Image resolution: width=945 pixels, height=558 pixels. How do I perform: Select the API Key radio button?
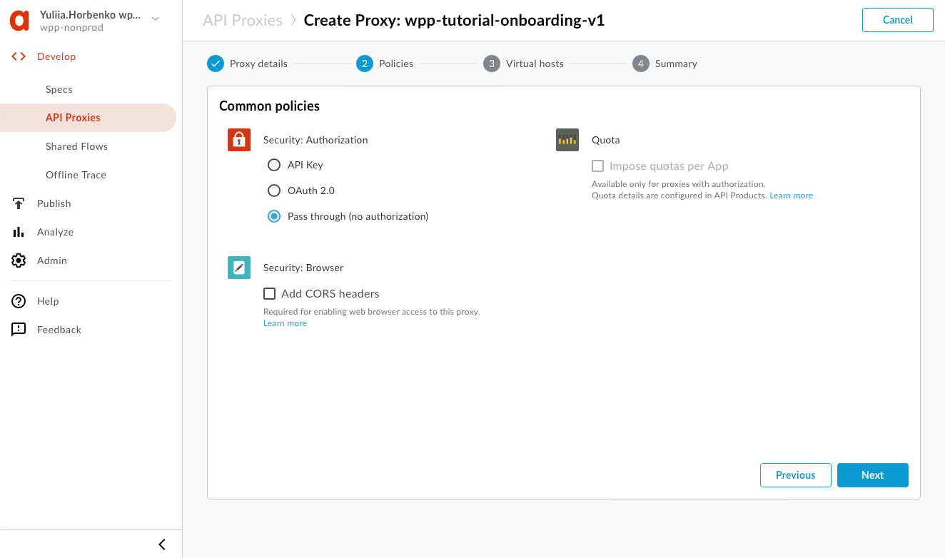(x=273, y=165)
